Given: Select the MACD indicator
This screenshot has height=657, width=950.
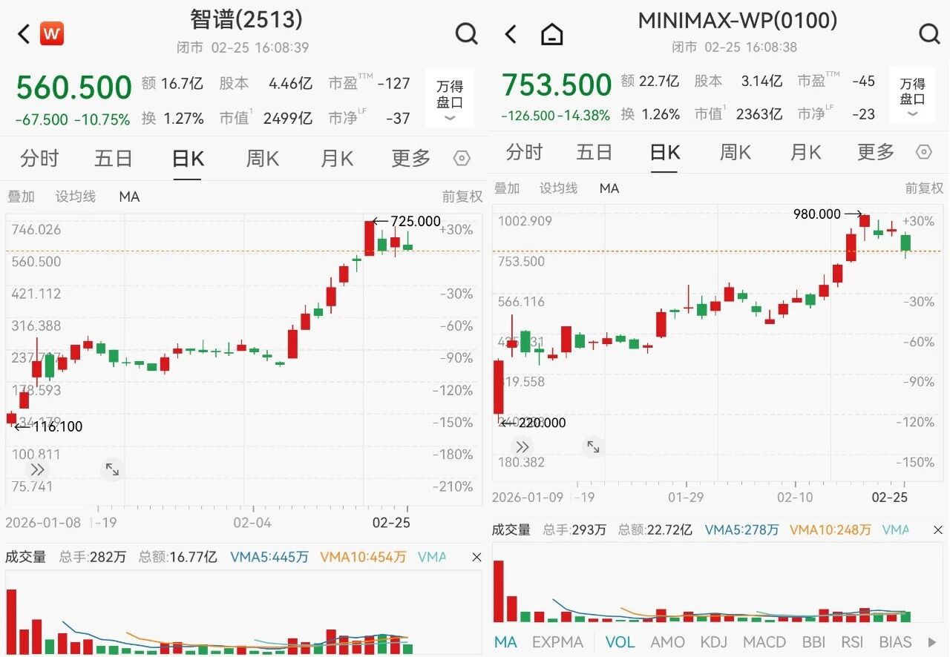Looking at the screenshot, I should (763, 642).
